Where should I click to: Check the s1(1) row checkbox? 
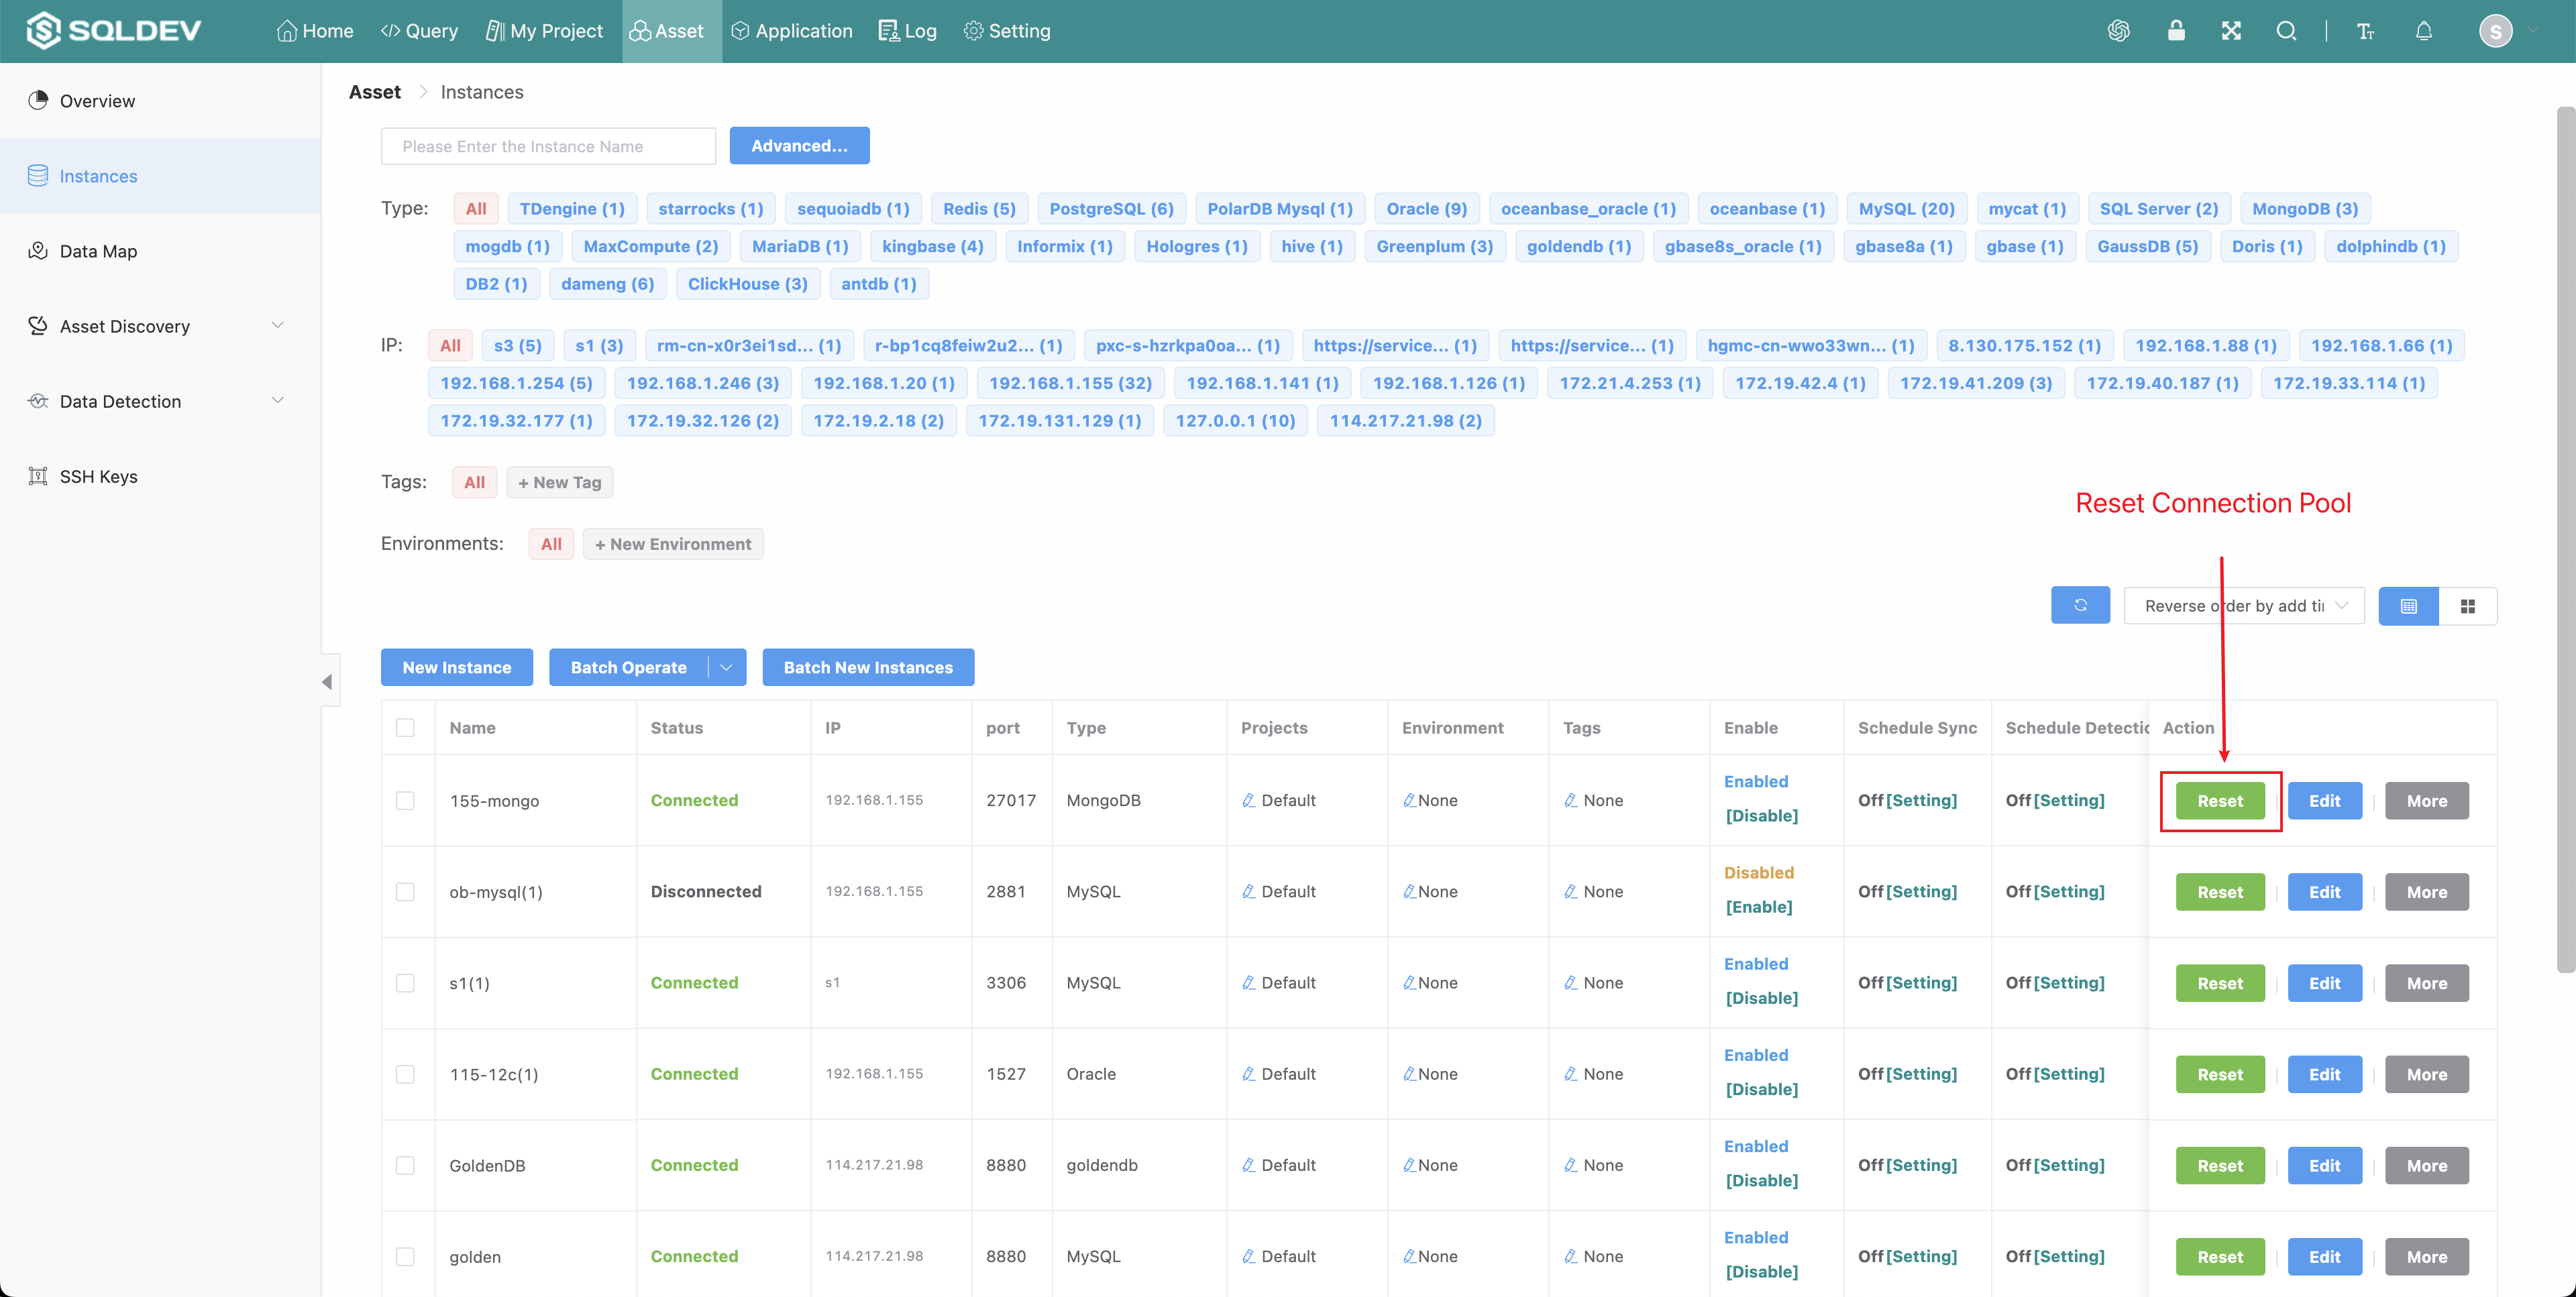point(405,983)
